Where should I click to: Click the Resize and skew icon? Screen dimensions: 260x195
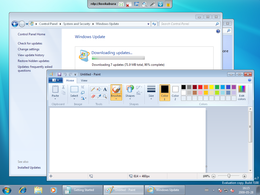click(83, 93)
